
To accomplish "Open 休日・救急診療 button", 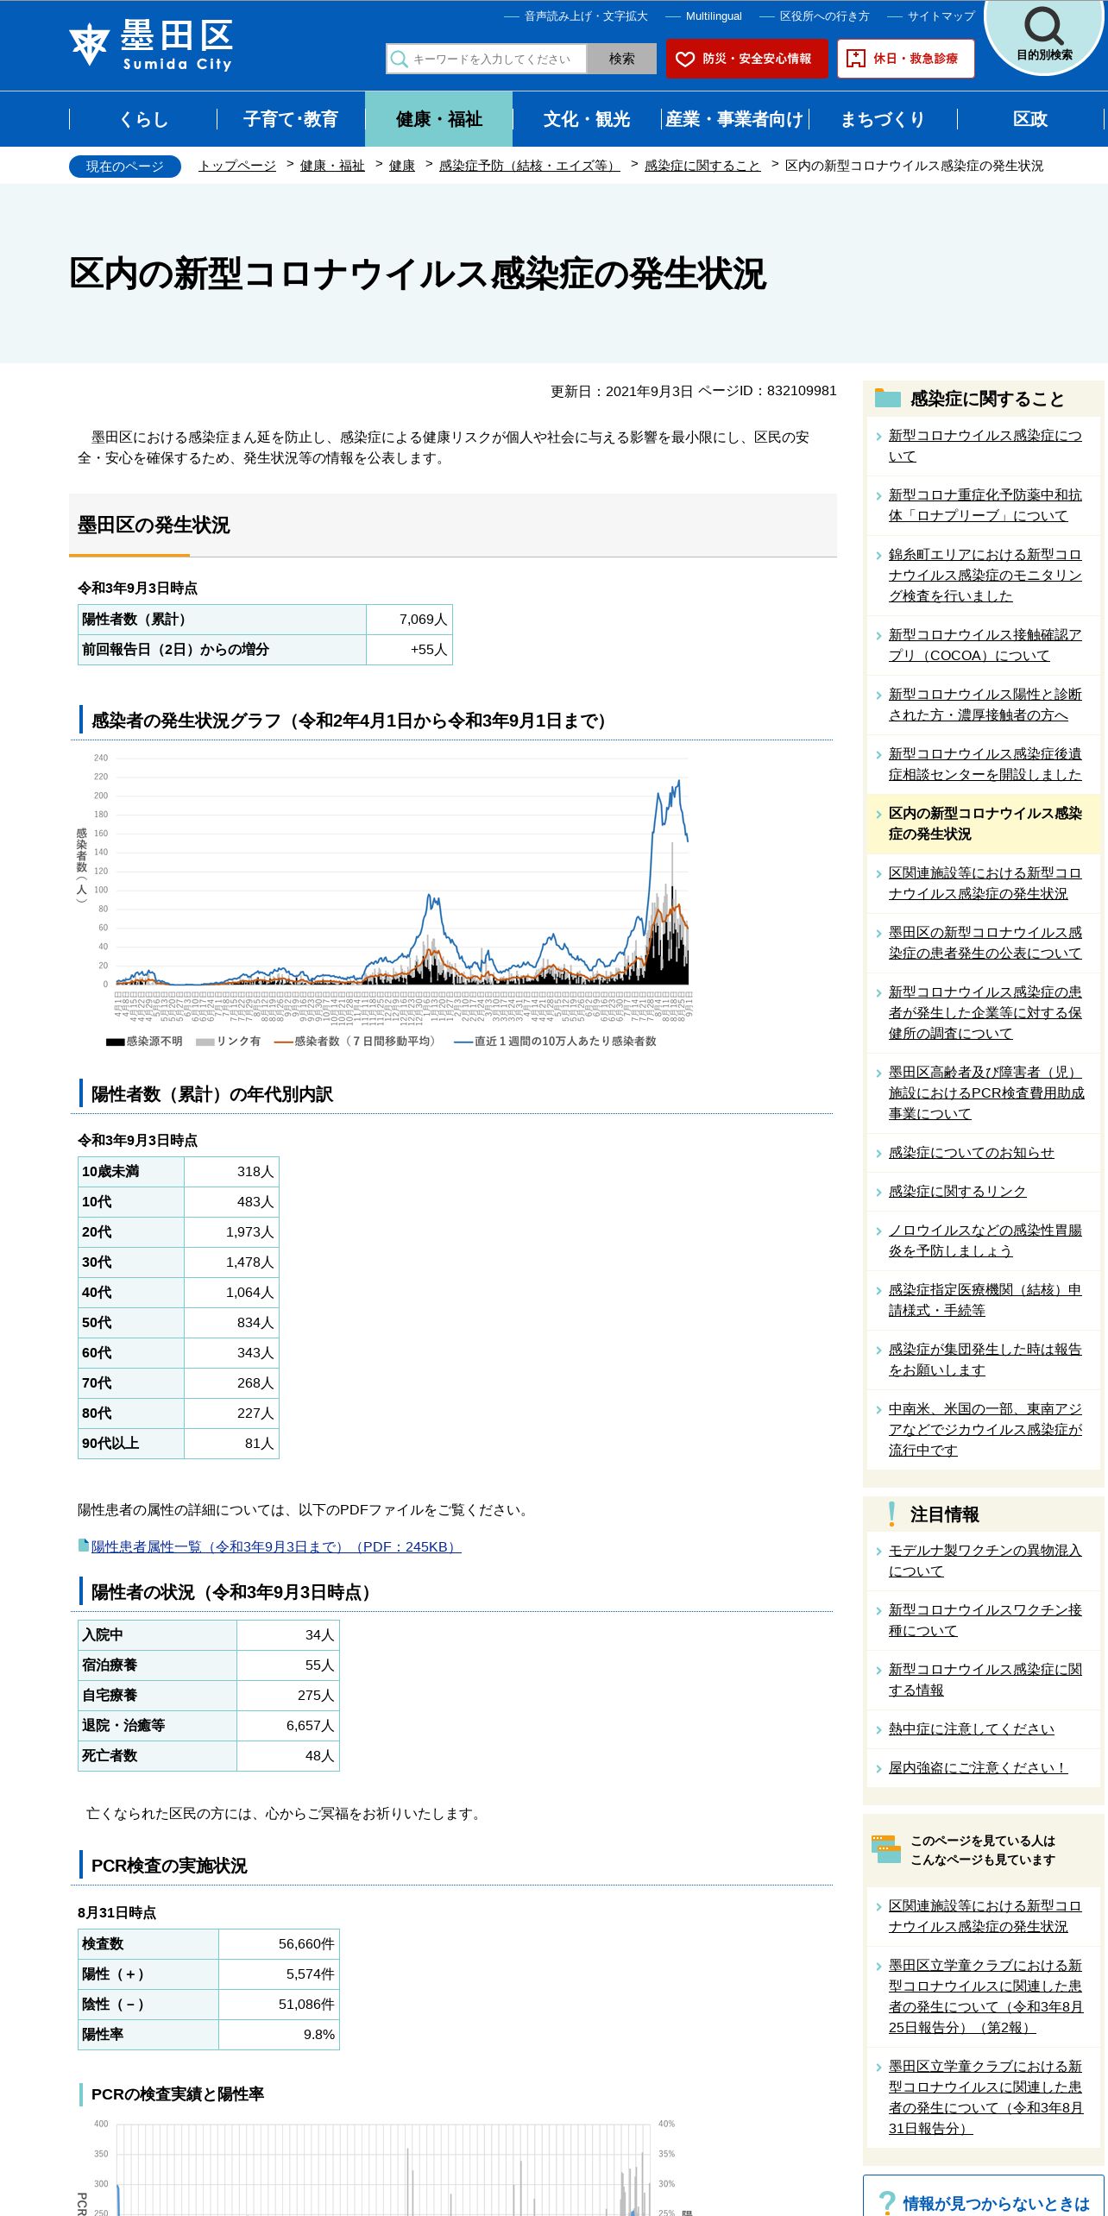I will (x=906, y=59).
